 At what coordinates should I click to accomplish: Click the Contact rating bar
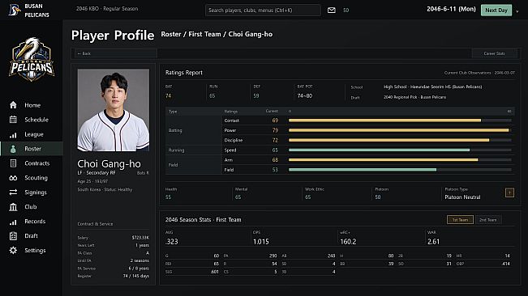[400, 121]
